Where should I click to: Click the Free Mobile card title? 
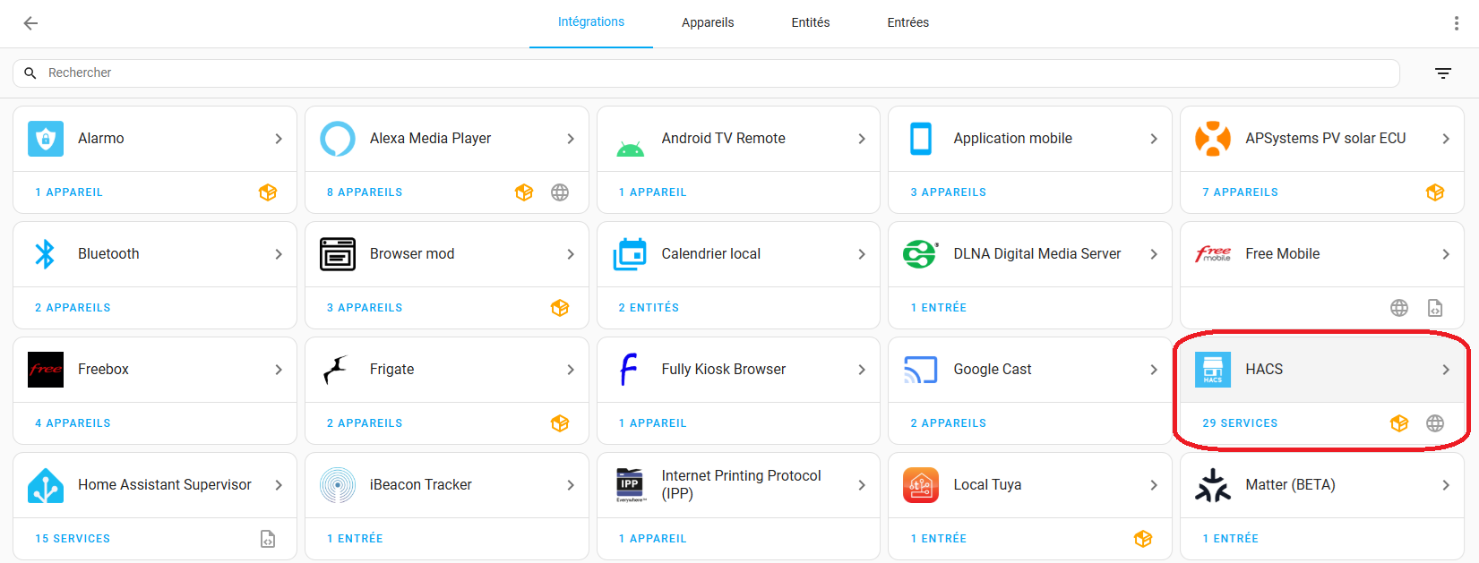1283,254
